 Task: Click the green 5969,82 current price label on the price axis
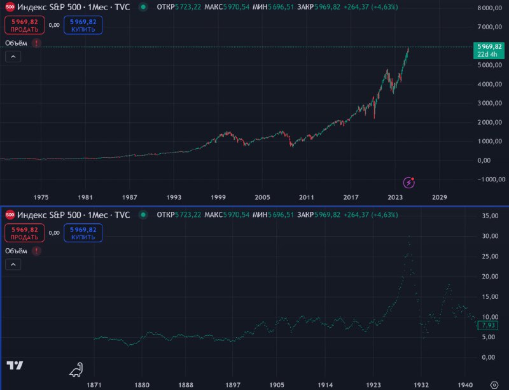click(x=489, y=50)
